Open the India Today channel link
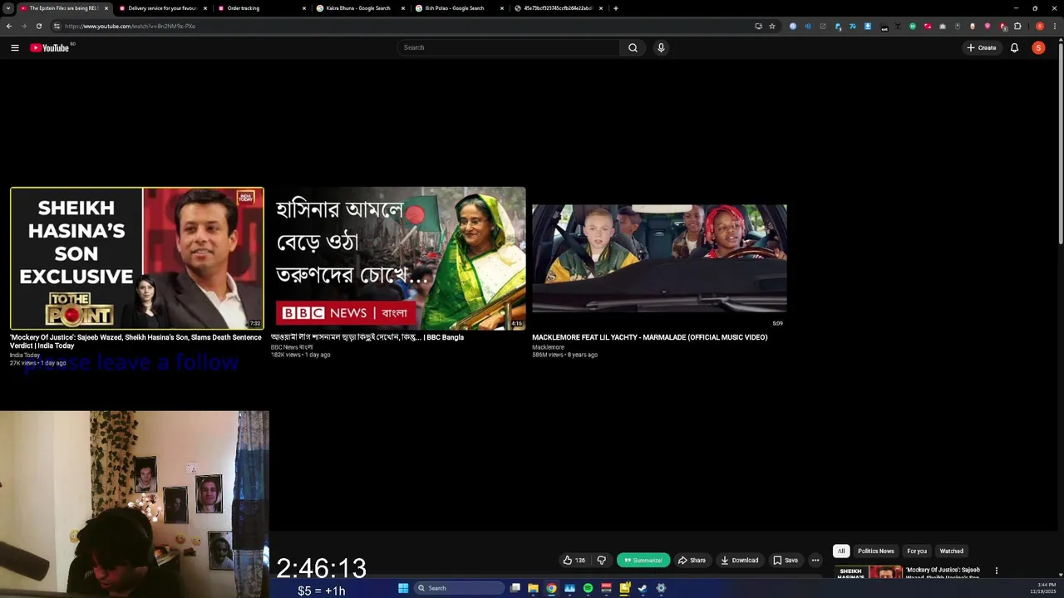 point(25,355)
